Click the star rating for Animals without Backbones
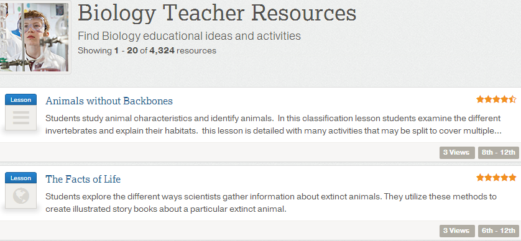 [x=496, y=99]
